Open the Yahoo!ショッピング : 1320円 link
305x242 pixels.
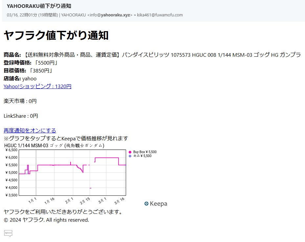(x=37, y=87)
